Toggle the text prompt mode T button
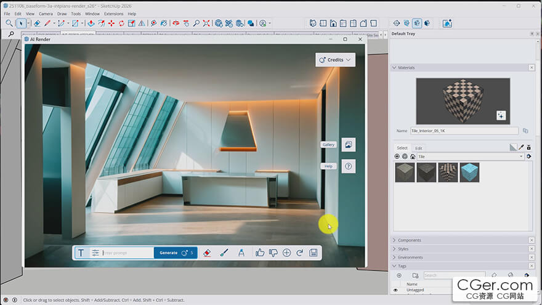Image resolution: width=542 pixels, height=305 pixels. click(x=81, y=253)
